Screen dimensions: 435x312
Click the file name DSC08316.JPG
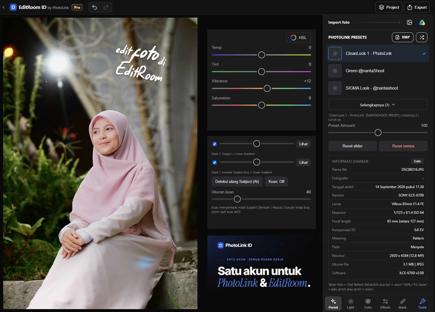pos(412,170)
